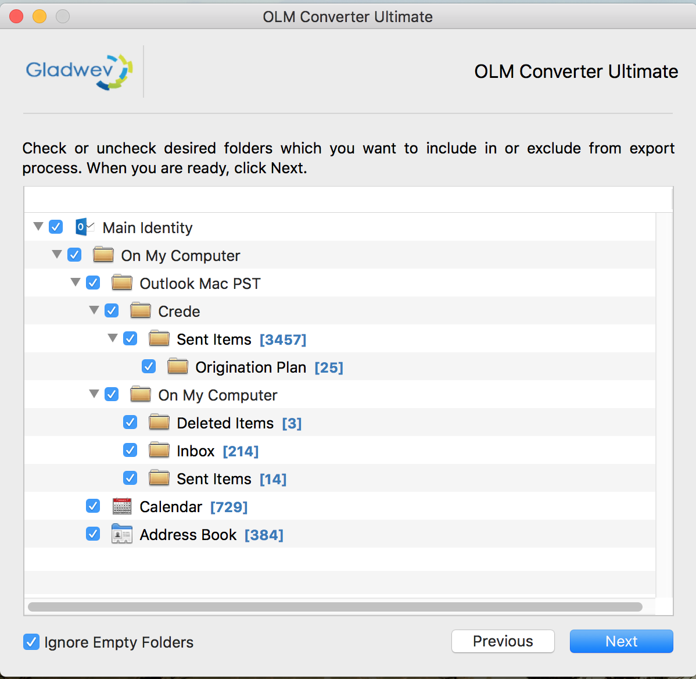This screenshot has height=679, width=696.
Task: Click the Address Book contact card icon
Action: [122, 534]
